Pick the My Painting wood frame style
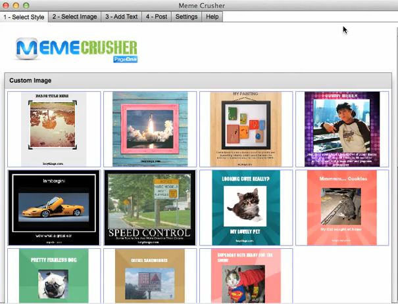Screen dimensions: 398x304 [246, 129]
